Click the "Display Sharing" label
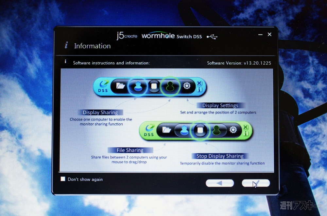 pyautogui.click(x=100, y=112)
